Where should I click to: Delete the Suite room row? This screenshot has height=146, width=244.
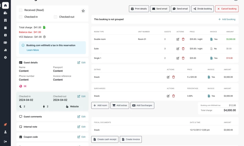coord(183,49)
